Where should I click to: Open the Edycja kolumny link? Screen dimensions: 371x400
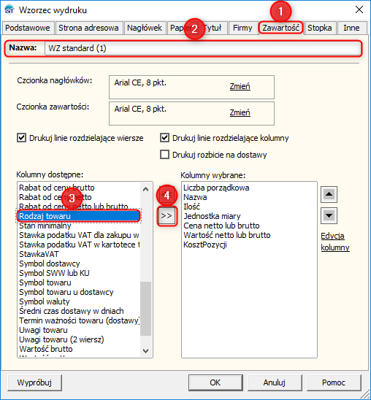(x=334, y=242)
